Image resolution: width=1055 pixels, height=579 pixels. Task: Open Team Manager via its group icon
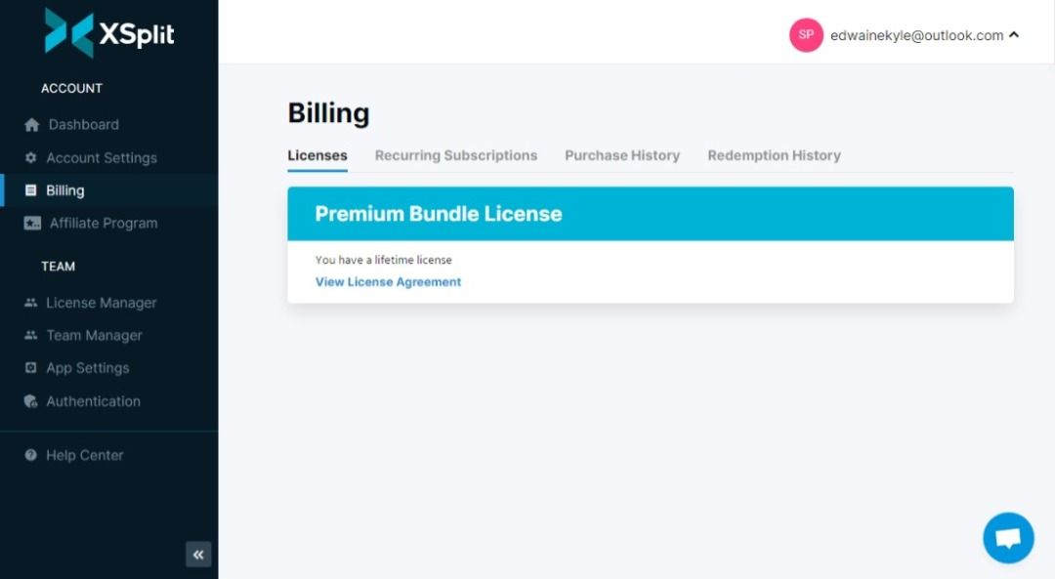(x=32, y=335)
